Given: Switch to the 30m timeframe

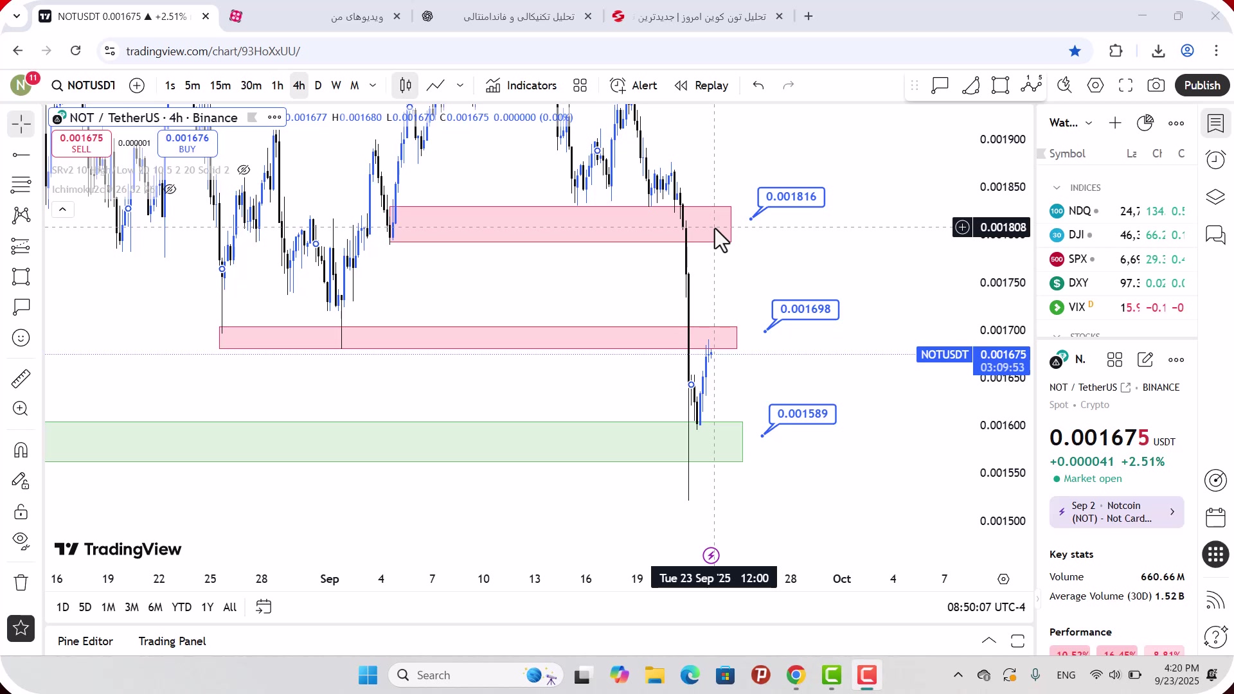Looking at the screenshot, I should [x=251, y=85].
